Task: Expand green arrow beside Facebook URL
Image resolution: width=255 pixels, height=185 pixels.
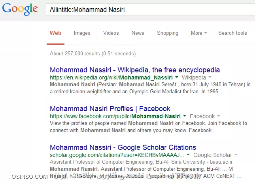Action: (185, 116)
